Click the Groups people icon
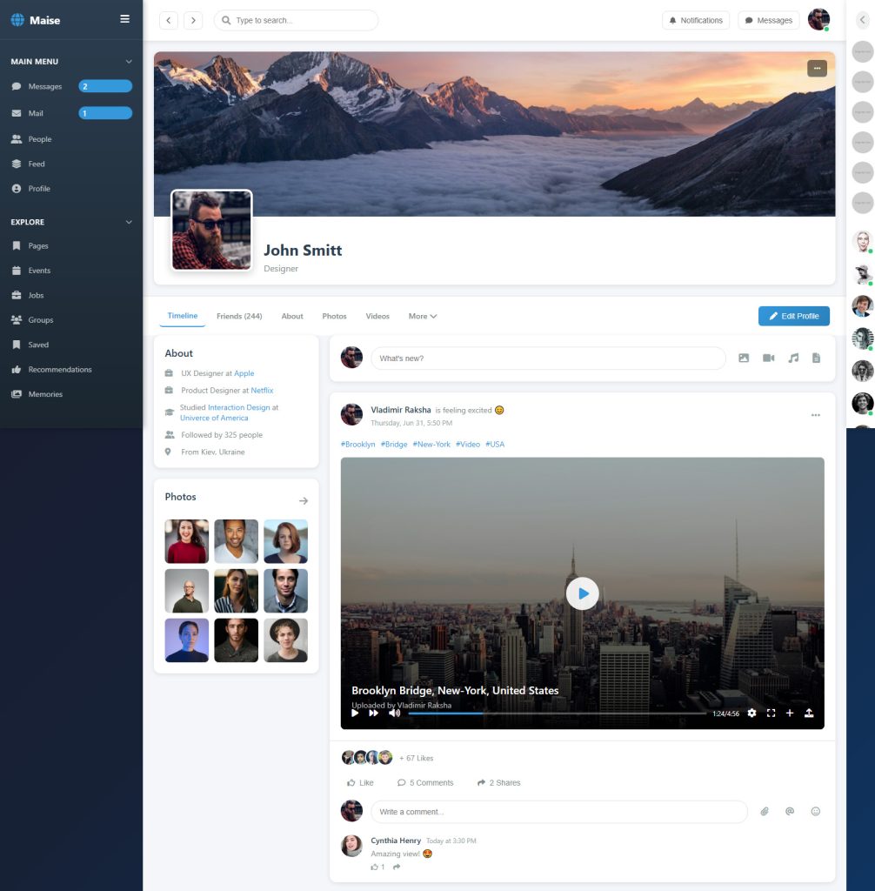Viewport: 875px width, 891px height. (x=17, y=320)
